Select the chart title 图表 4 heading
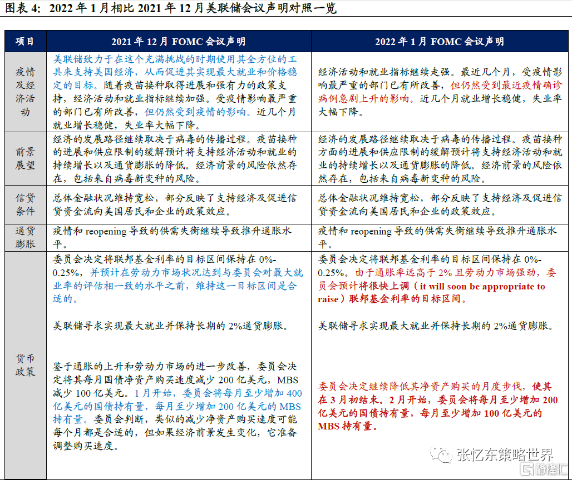The height and width of the screenshot is (480, 572). point(170,8)
